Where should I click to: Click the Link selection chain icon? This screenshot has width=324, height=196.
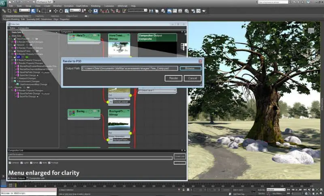click(3, 11)
